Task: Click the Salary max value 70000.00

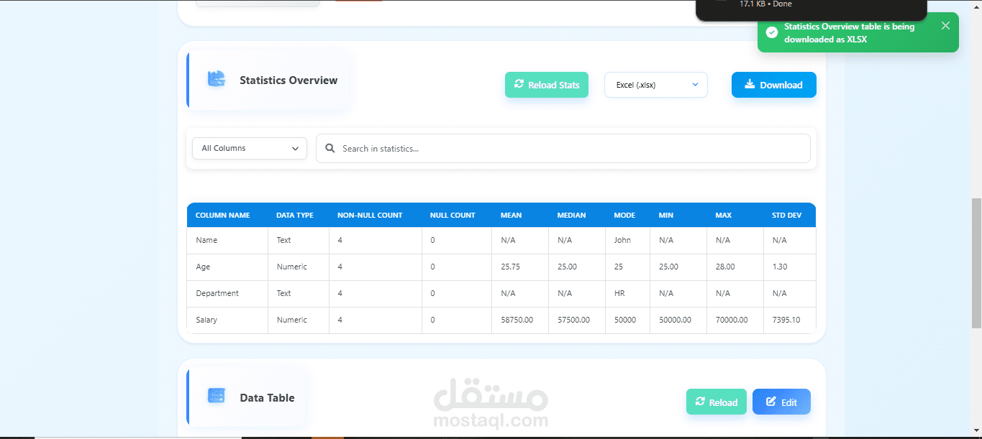Action: [x=732, y=320]
